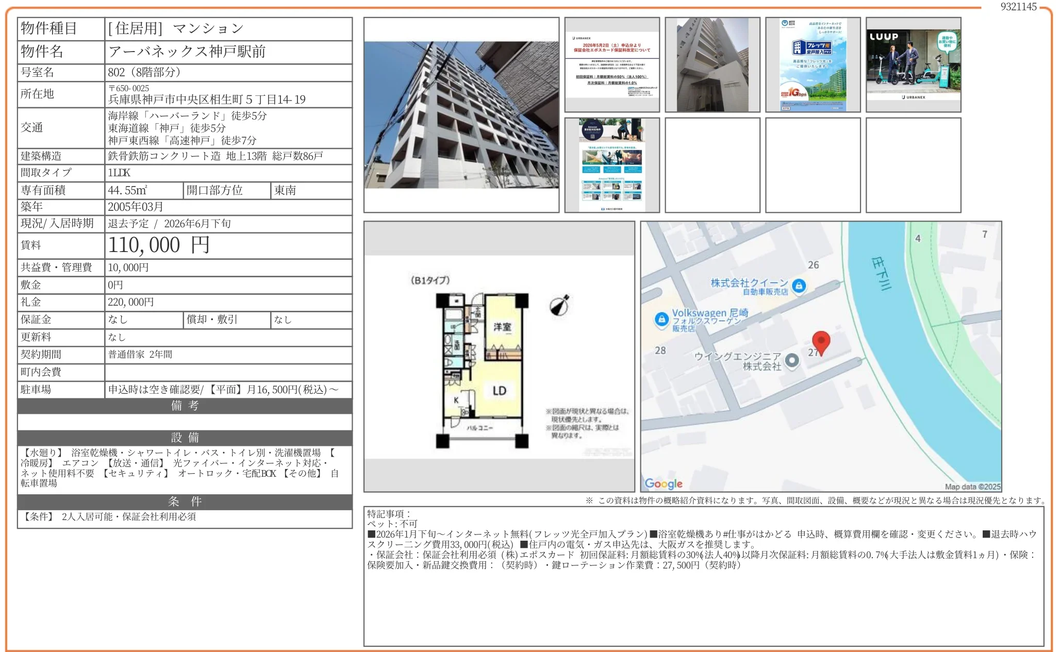
Task: Select the Volkswagen 尼崎 dealership marker
Action: [x=661, y=320]
